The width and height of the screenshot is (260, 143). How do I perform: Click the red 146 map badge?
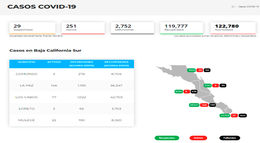pos(204,105)
